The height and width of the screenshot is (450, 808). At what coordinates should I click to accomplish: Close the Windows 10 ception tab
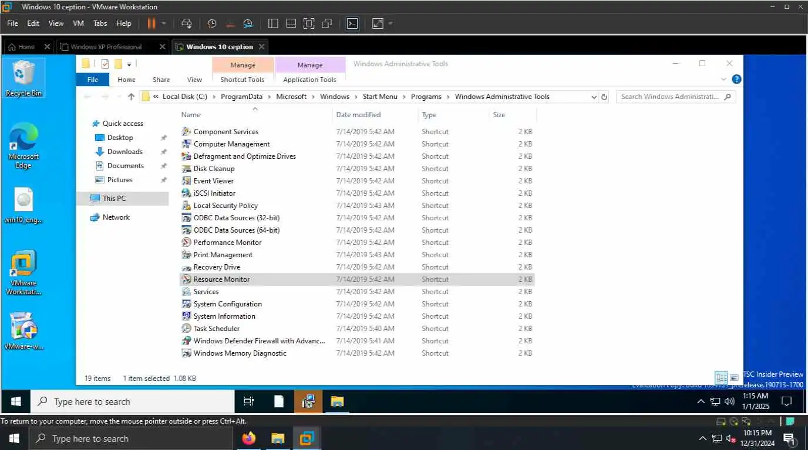261,47
